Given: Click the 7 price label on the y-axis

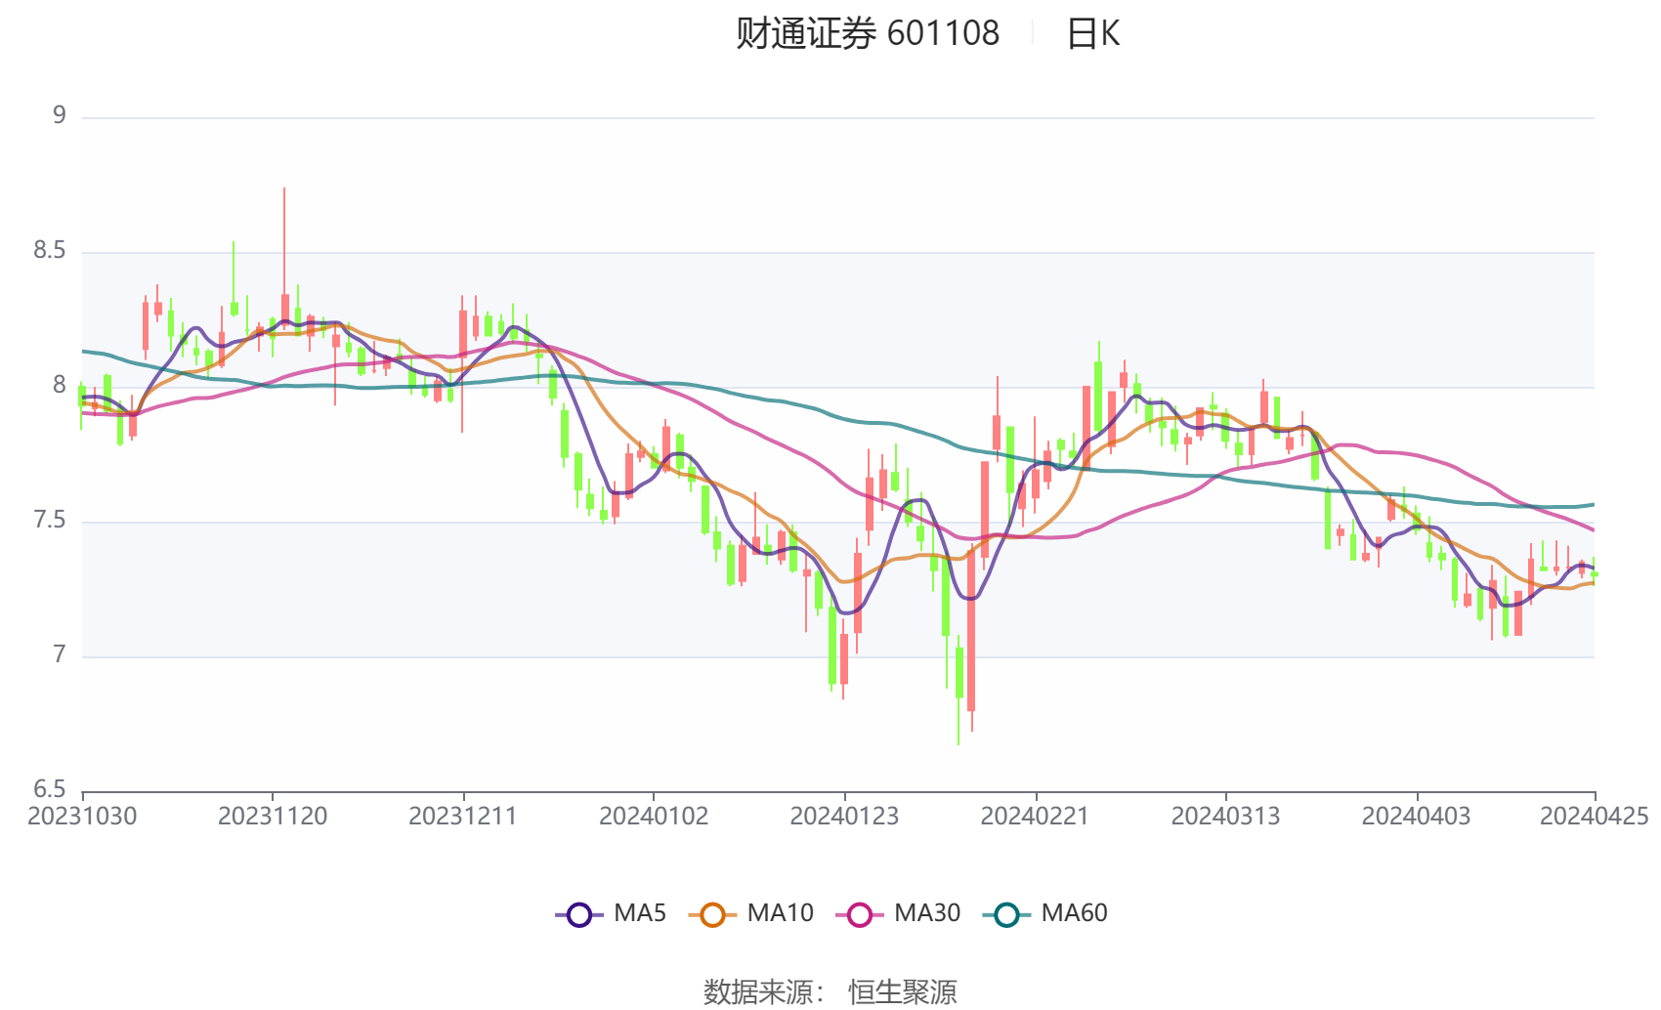Looking at the screenshot, I should point(59,654).
